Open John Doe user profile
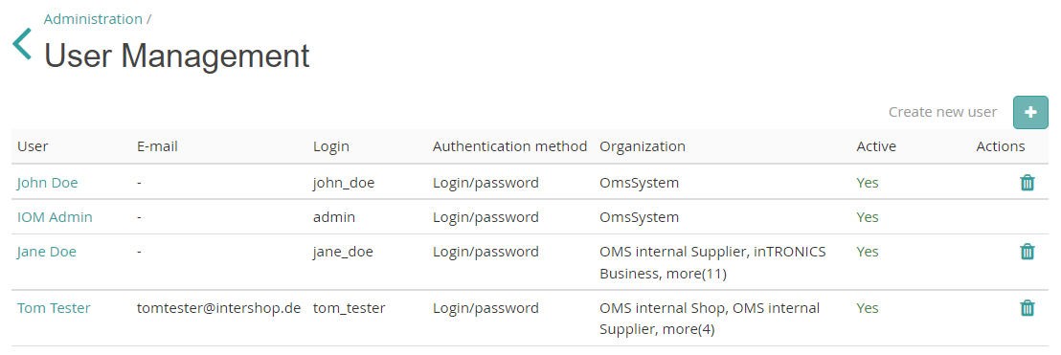Image resolution: width=1061 pixels, height=355 pixels. coord(47,183)
